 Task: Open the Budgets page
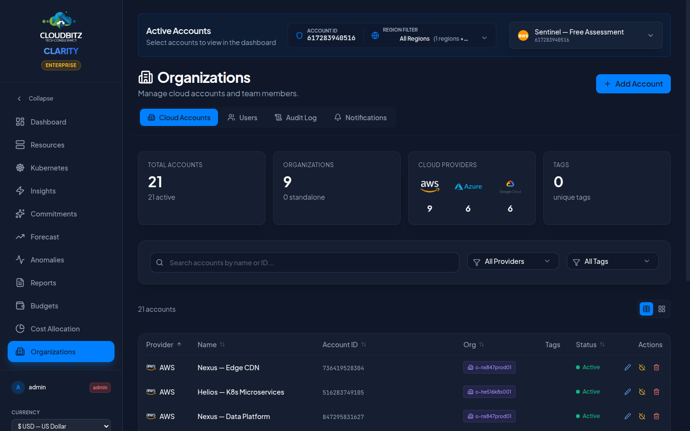61,306
